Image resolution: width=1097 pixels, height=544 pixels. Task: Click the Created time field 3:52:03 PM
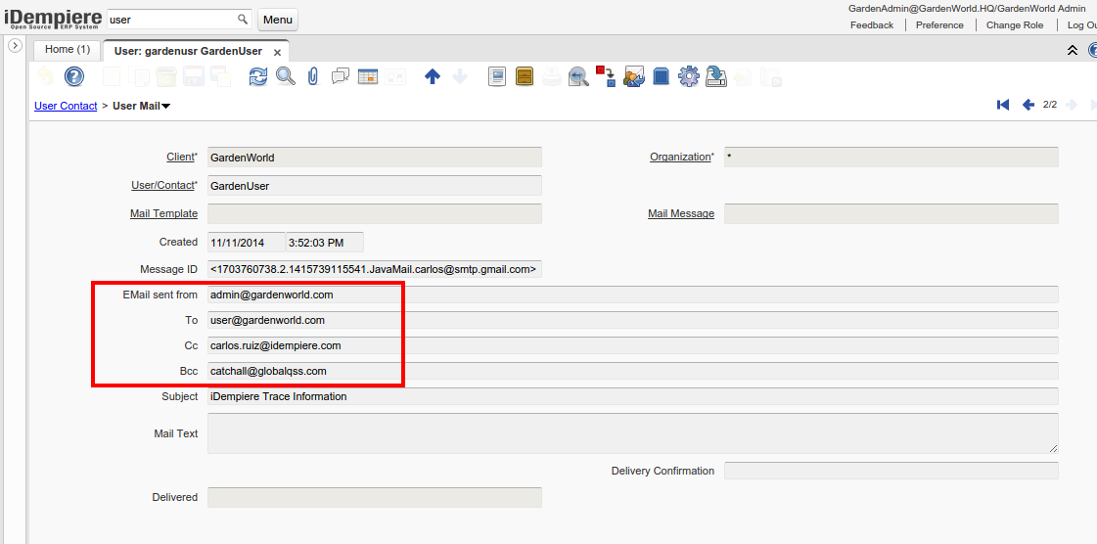pyautogui.click(x=325, y=242)
